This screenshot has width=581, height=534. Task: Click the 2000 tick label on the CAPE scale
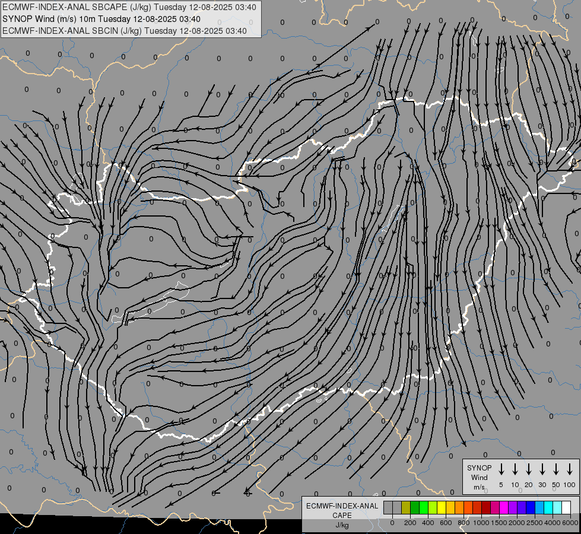[517, 523]
